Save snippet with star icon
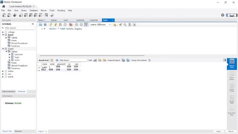Viewport: 238px width, 134px height. click(115, 25)
